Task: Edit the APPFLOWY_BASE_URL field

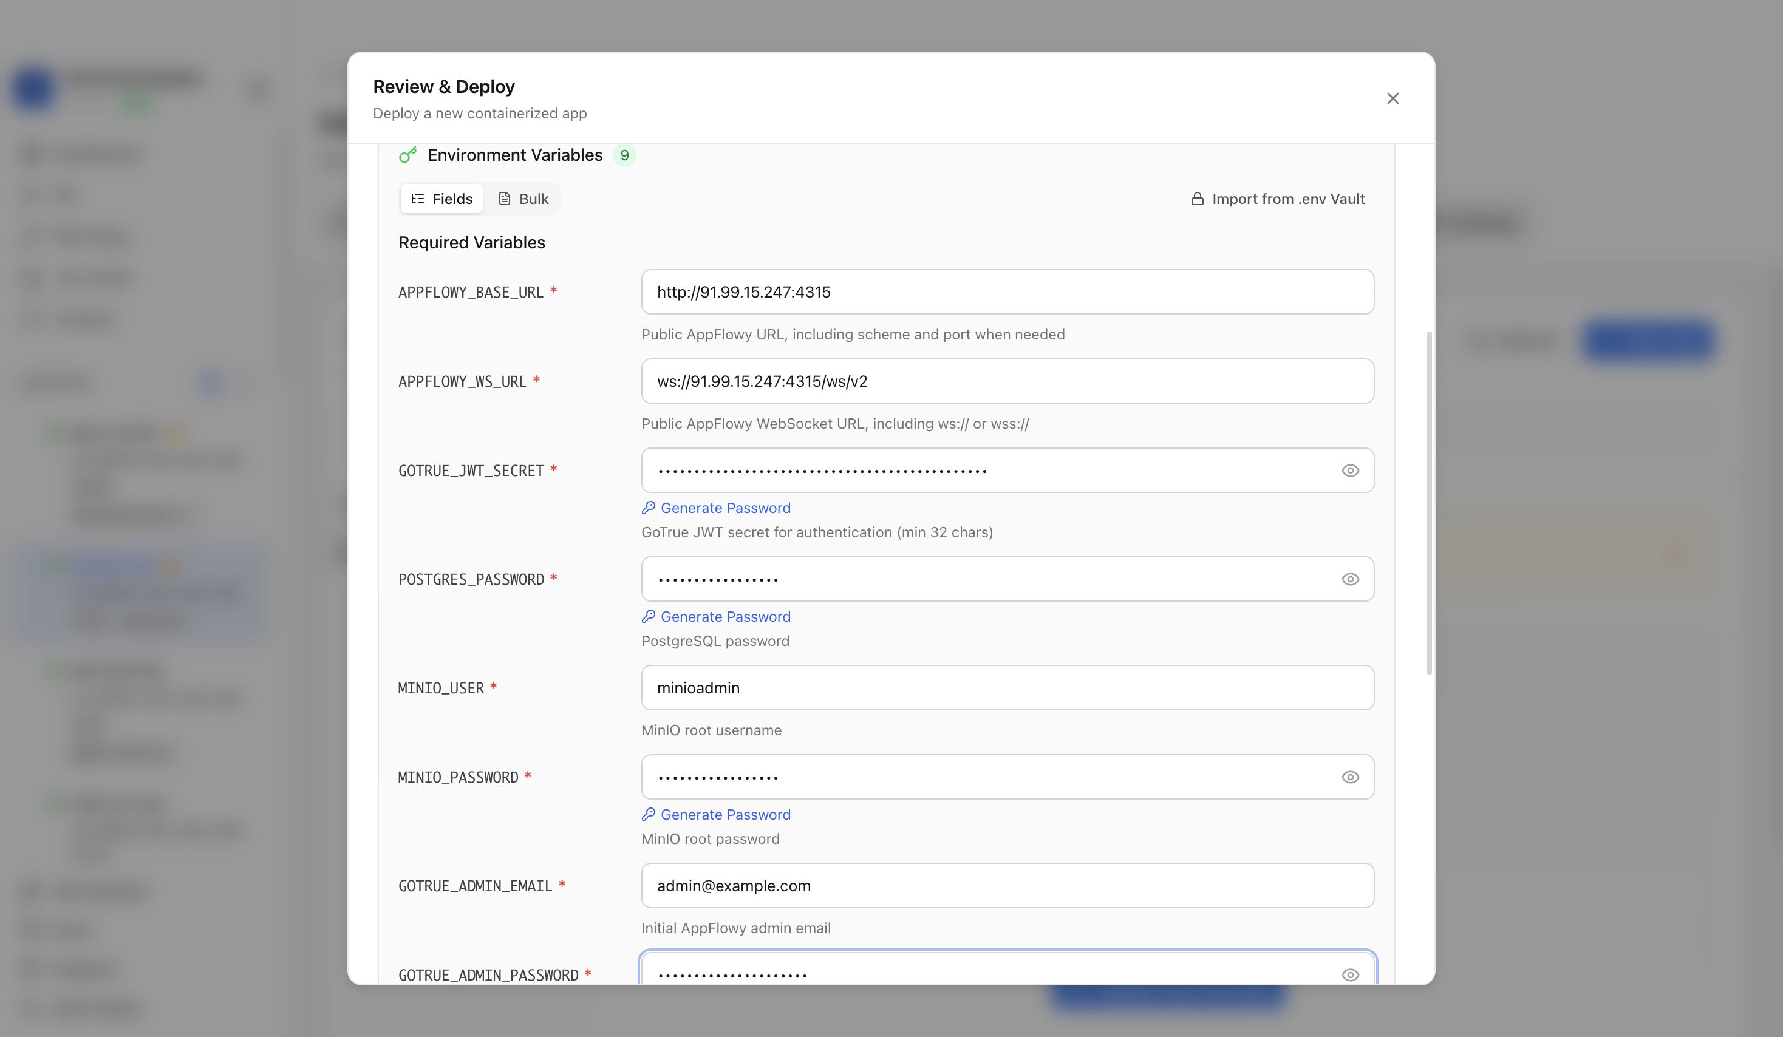Action: [1007, 291]
